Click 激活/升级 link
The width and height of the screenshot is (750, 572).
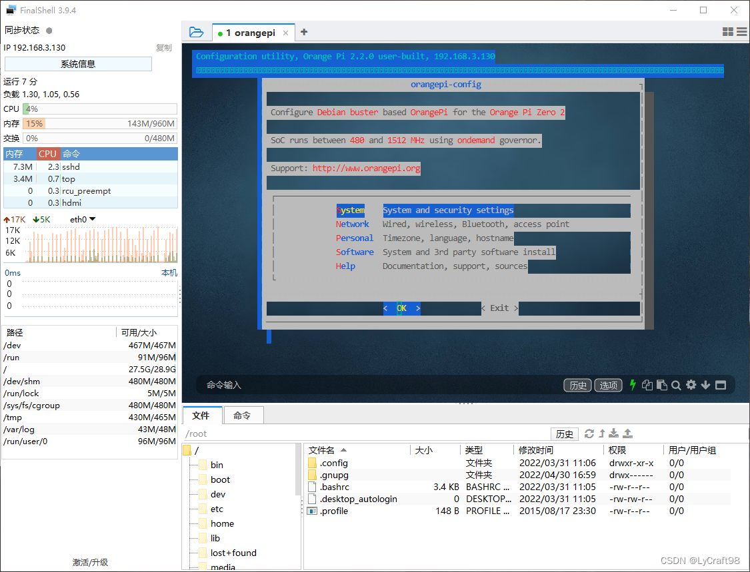click(91, 563)
